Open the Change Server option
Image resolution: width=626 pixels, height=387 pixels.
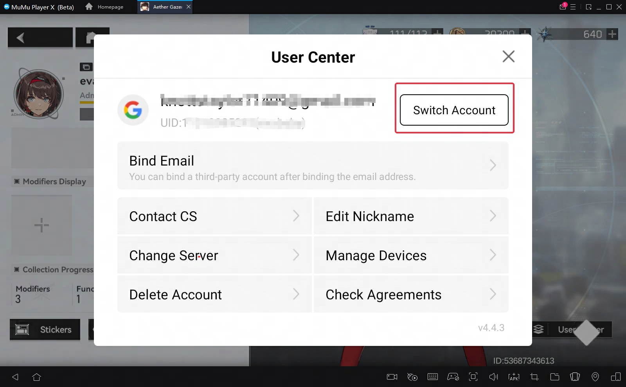(x=214, y=256)
